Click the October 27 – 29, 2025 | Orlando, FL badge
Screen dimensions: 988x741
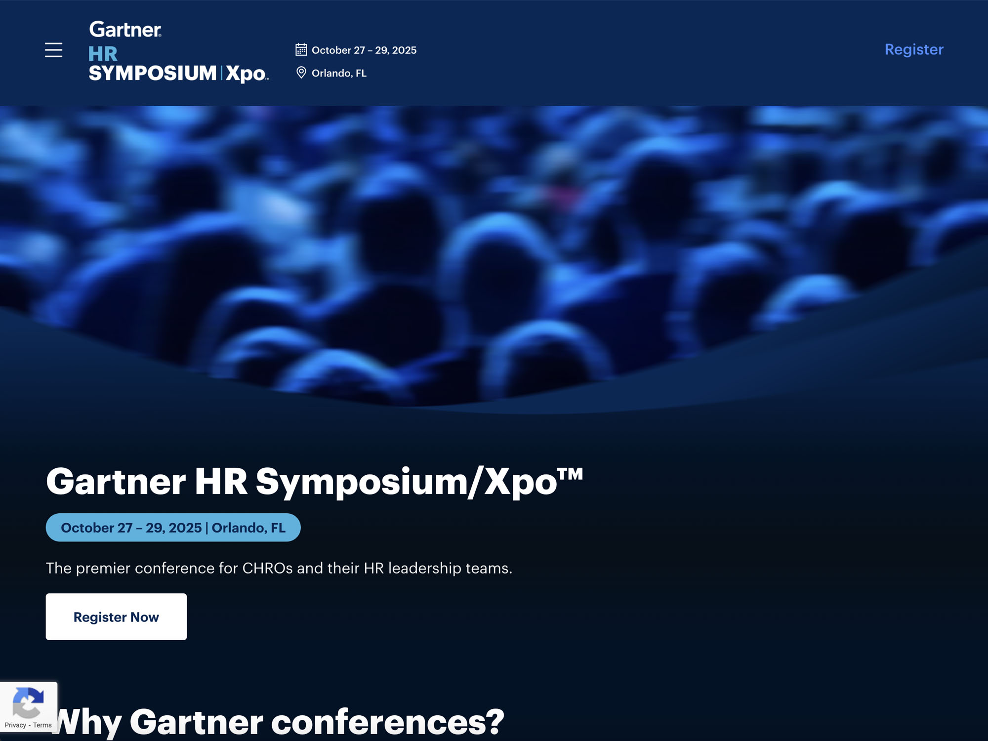pos(173,527)
